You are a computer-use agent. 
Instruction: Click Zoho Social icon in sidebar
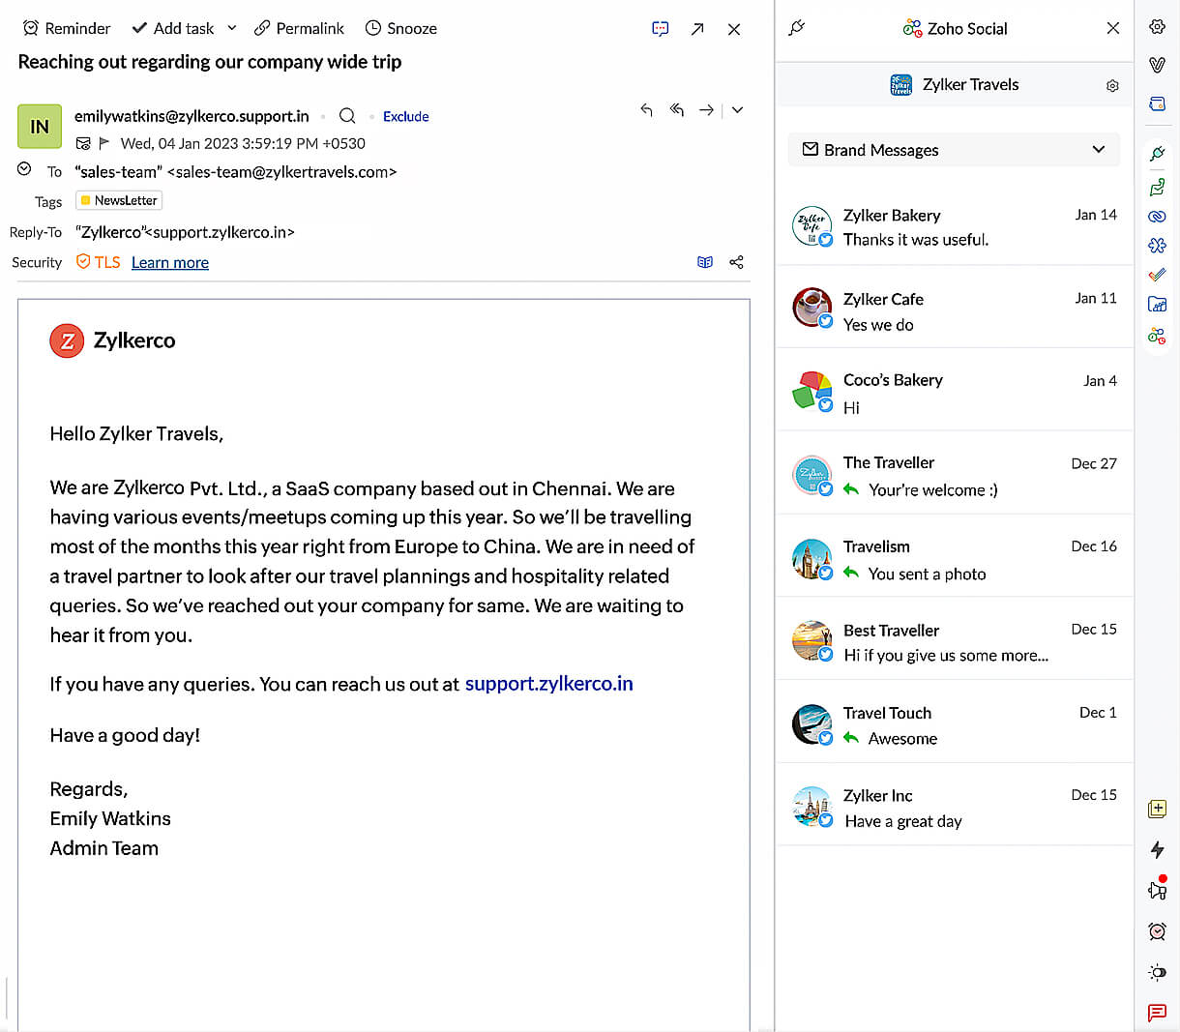(1157, 336)
